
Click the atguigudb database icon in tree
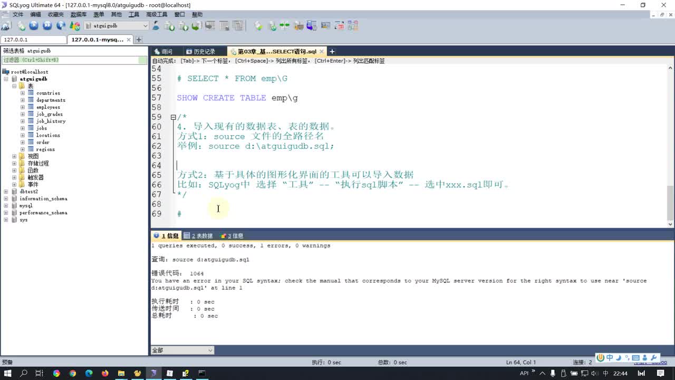pos(14,79)
